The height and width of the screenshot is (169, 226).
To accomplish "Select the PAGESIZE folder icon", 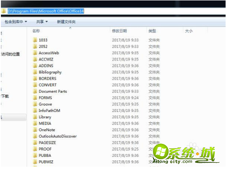I will coord(35,142).
